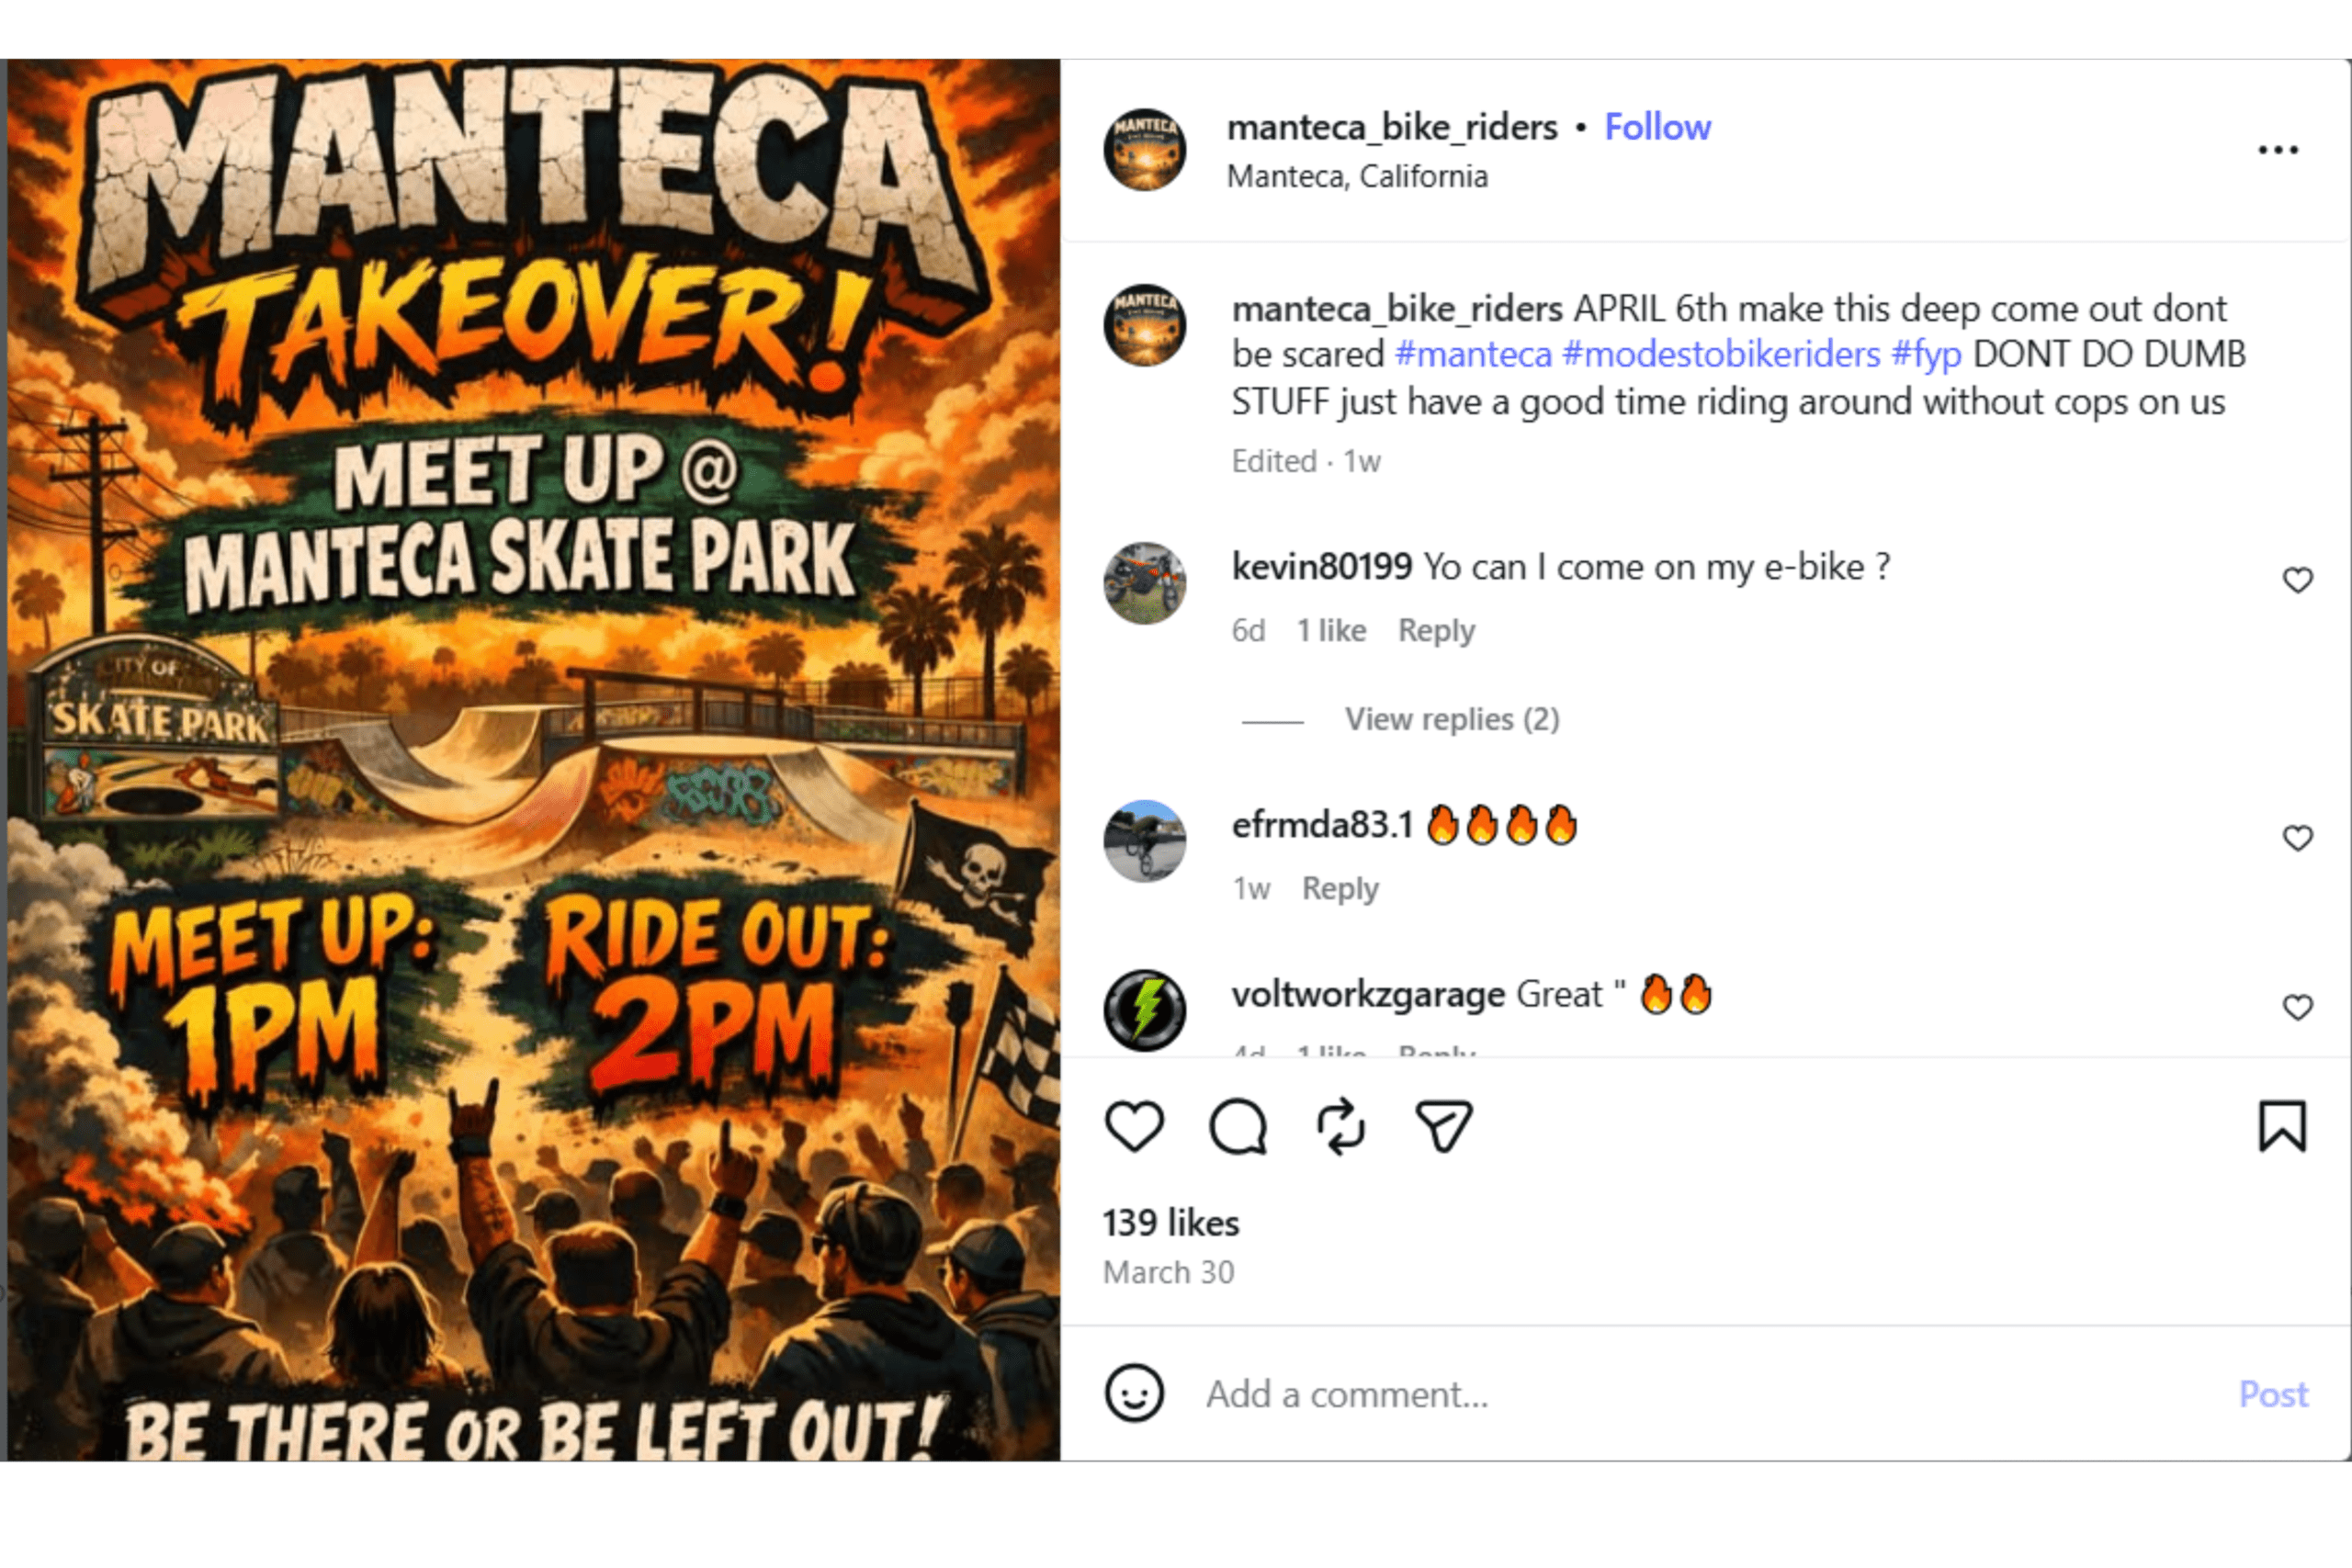This screenshot has height=1568, width=2352.
Task: Reply to kevin80199's comment
Action: pyautogui.click(x=1436, y=630)
